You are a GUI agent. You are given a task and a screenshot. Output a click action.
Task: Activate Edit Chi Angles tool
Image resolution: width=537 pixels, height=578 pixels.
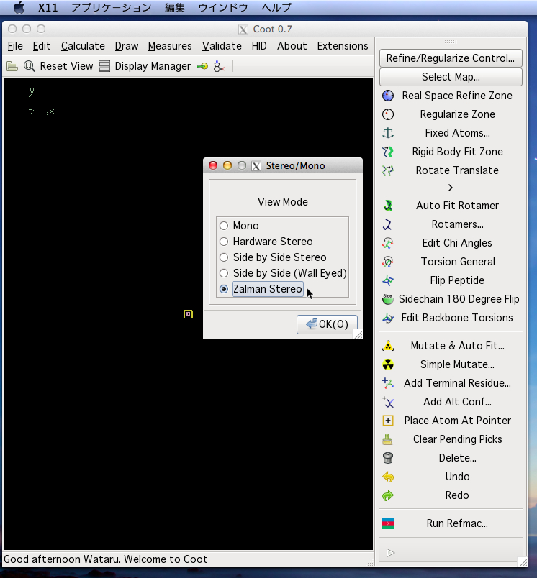tap(451, 243)
